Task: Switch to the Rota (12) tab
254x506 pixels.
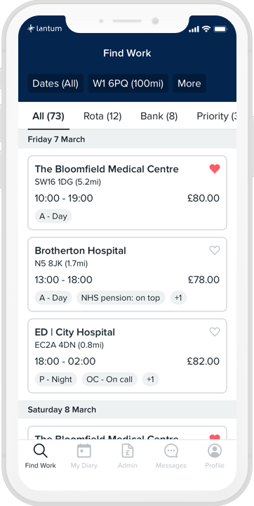Action: click(x=102, y=116)
